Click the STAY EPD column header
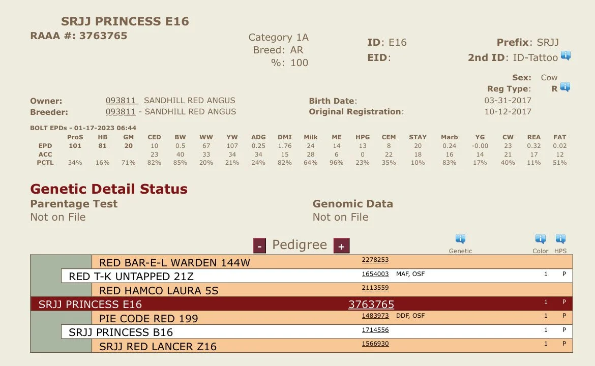 (418, 137)
